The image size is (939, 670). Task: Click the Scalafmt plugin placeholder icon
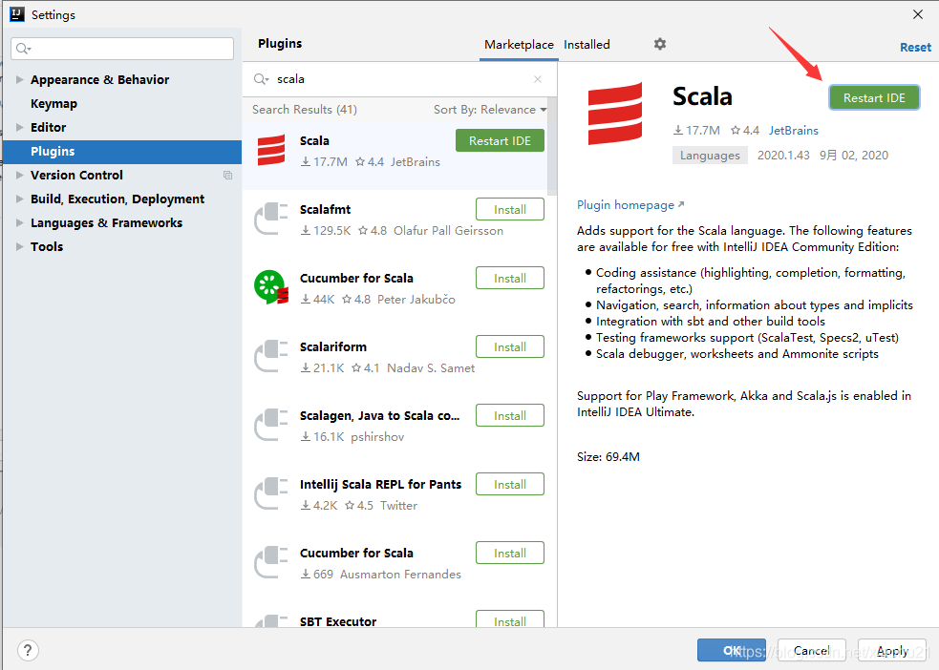[271, 219]
